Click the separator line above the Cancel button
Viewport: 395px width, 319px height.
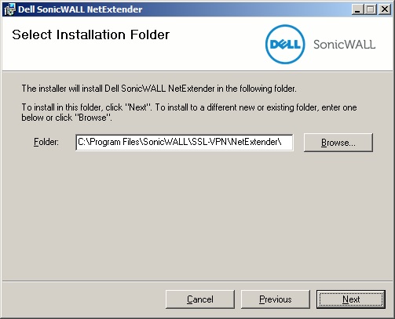click(x=197, y=281)
